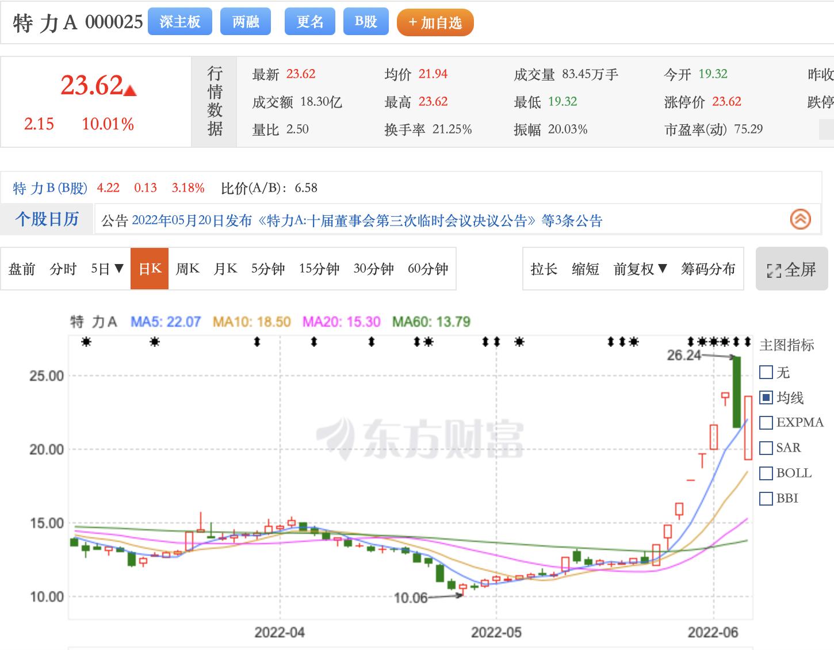Select 无 to hide main chart indicators
The width and height of the screenshot is (834, 650).
tap(766, 372)
